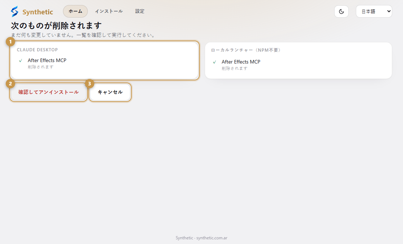Image resolution: width=403 pixels, height=244 pixels.
Task: Click checkmark beside After Effects MCP in ローカルランチャー card
Action: (214, 62)
